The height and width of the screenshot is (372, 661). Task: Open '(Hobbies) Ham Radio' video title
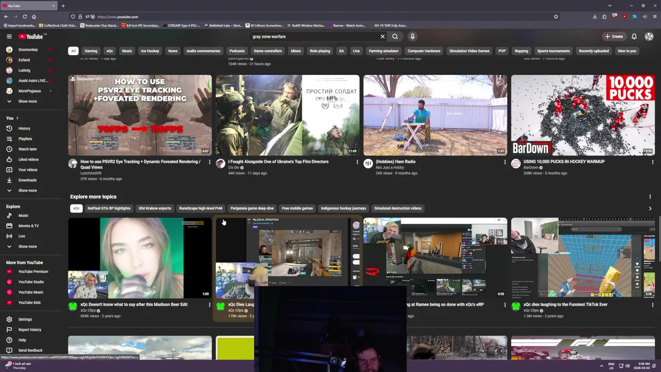pos(396,162)
